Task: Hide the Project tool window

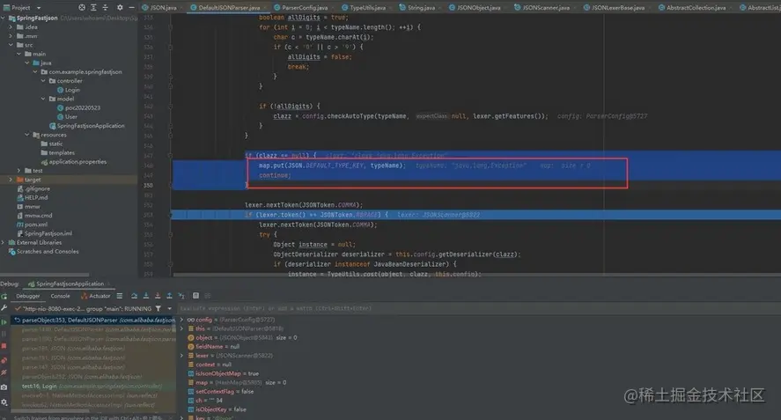Action: coord(131,7)
